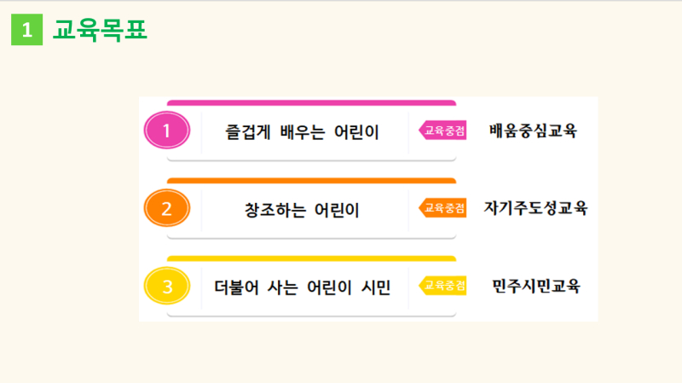Image resolution: width=682 pixels, height=383 pixels.
Task: Click the 교육목표 heading text
Action: coord(100,30)
